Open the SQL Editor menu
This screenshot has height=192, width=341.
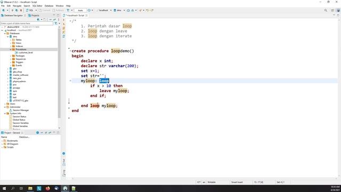[37, 6]
